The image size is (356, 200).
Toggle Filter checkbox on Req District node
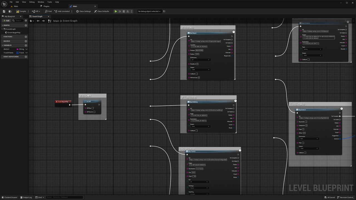click(303, 143)
